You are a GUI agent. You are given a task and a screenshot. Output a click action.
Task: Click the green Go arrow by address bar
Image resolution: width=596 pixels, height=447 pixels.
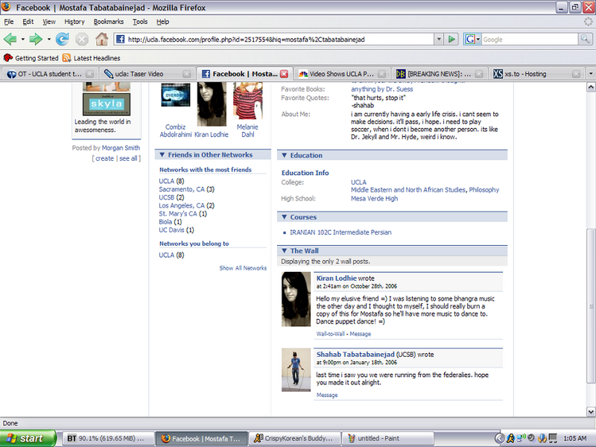point(451,39)
